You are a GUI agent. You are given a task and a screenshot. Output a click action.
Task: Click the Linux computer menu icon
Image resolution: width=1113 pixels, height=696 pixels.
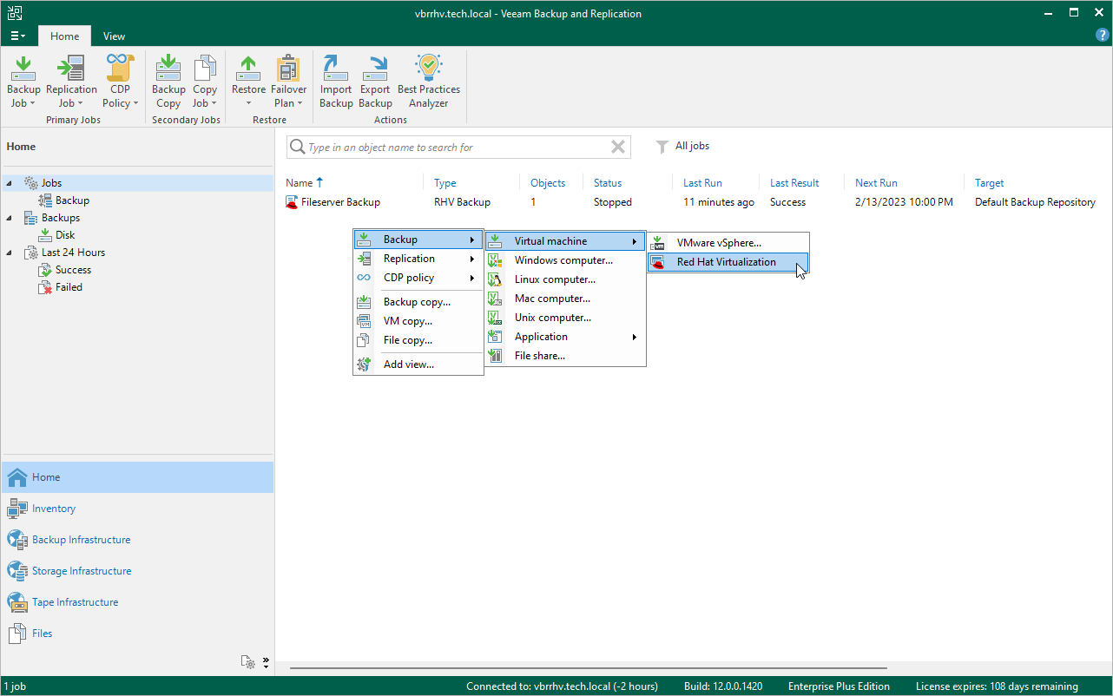click(x=496, y=279)
